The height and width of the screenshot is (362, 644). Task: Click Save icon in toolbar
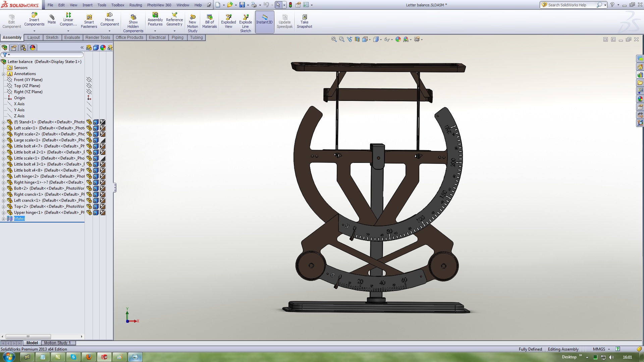[241, 5]
